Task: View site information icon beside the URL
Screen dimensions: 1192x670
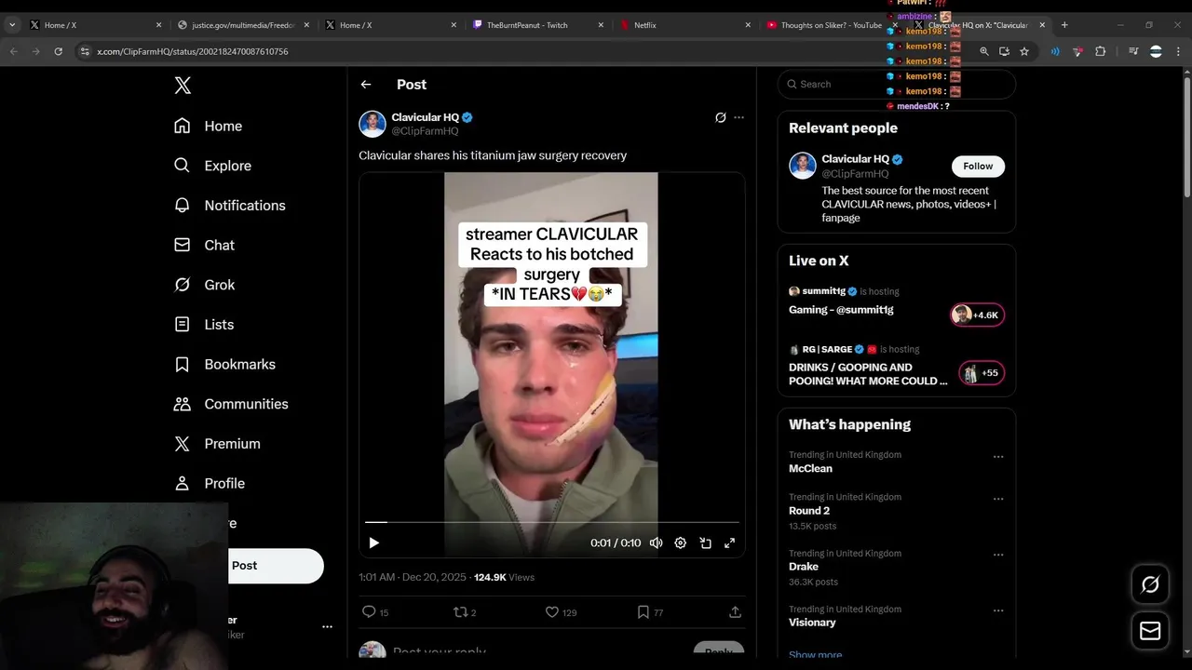Action: (x=85, y=51)
